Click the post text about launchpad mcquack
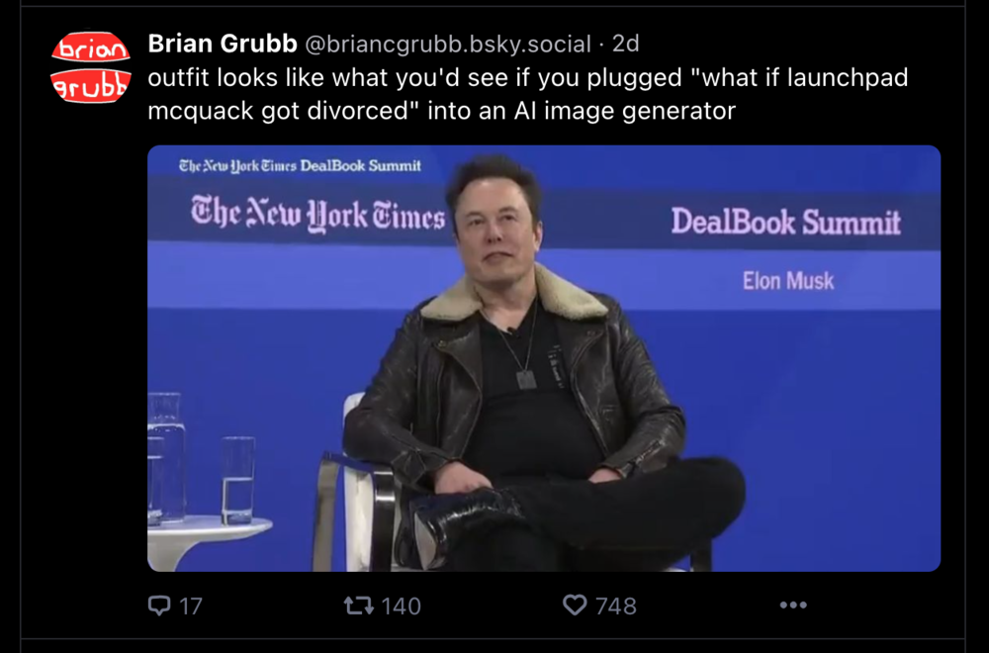 pos(528,94)
